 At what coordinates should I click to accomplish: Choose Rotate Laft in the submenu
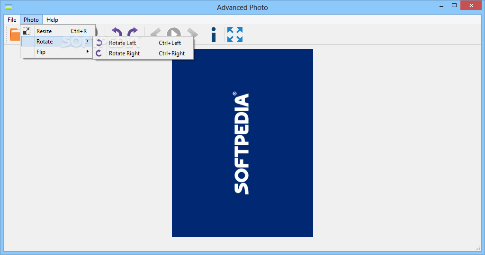point(143,43)
